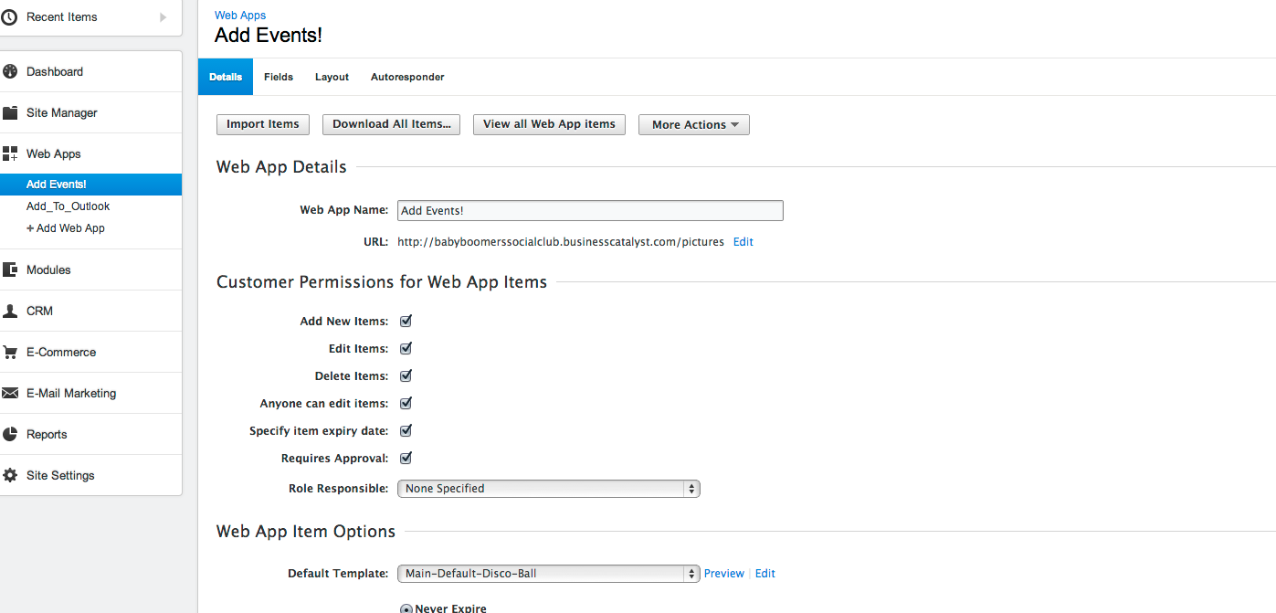1276x613 pixels.
Task: Preview the Main-Default-Disco-Ball template
Action: [723, 573]
